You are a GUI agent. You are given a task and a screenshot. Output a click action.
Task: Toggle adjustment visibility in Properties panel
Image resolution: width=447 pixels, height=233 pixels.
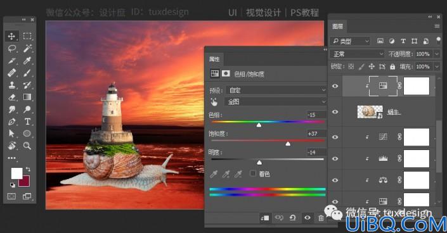[x=308, y=218]
